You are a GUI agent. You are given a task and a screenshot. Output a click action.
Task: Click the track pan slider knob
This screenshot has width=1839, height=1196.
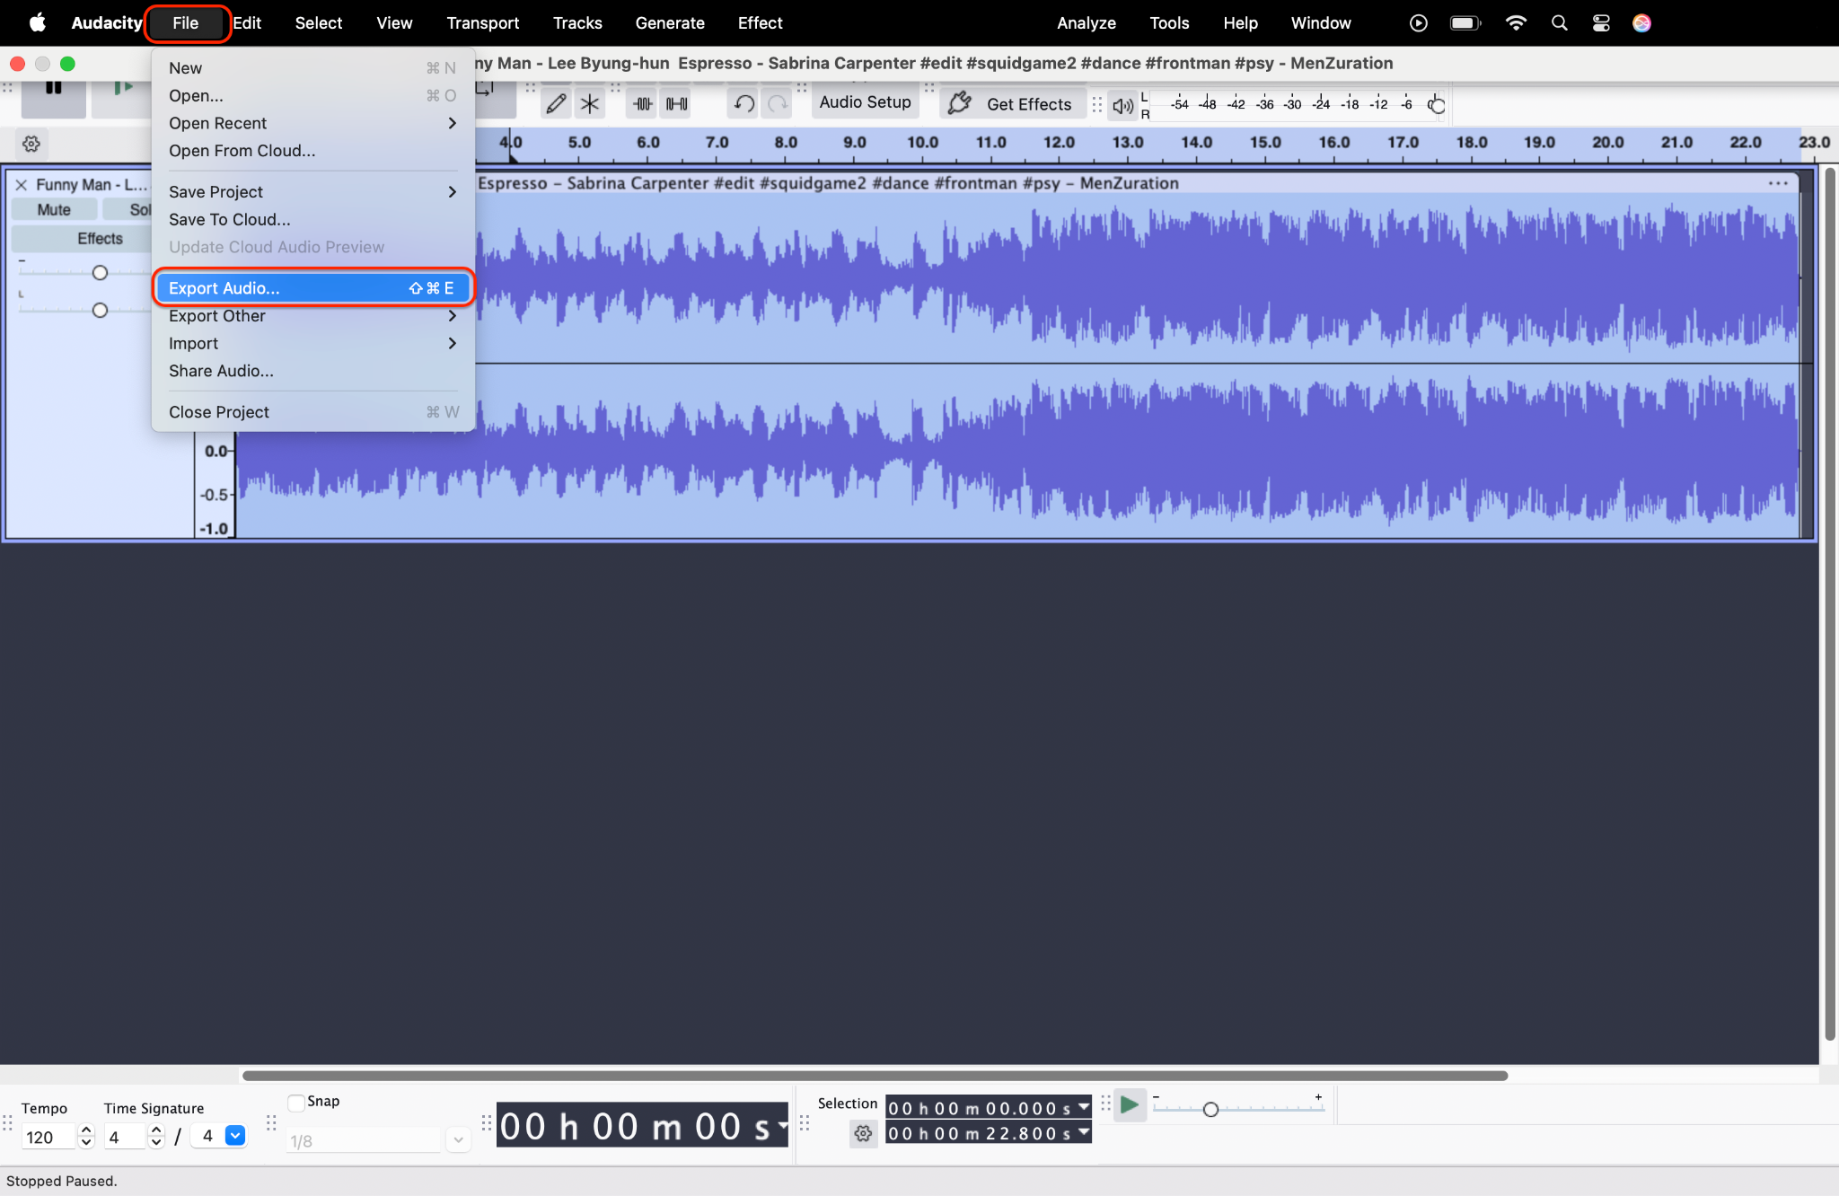pyautogui.click(x=100, y=311)
